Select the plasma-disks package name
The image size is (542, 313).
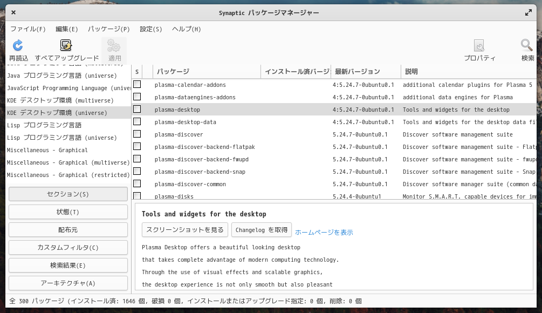coord(174,196)
